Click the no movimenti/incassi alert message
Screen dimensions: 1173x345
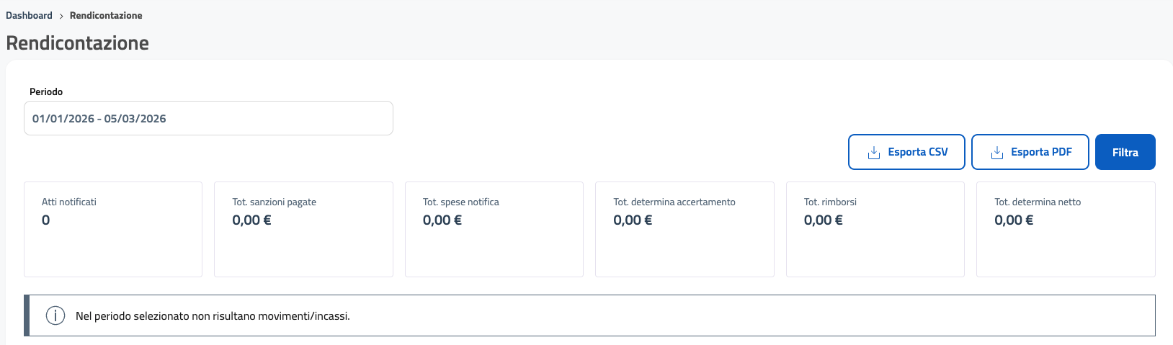click(x=213, y=316)
